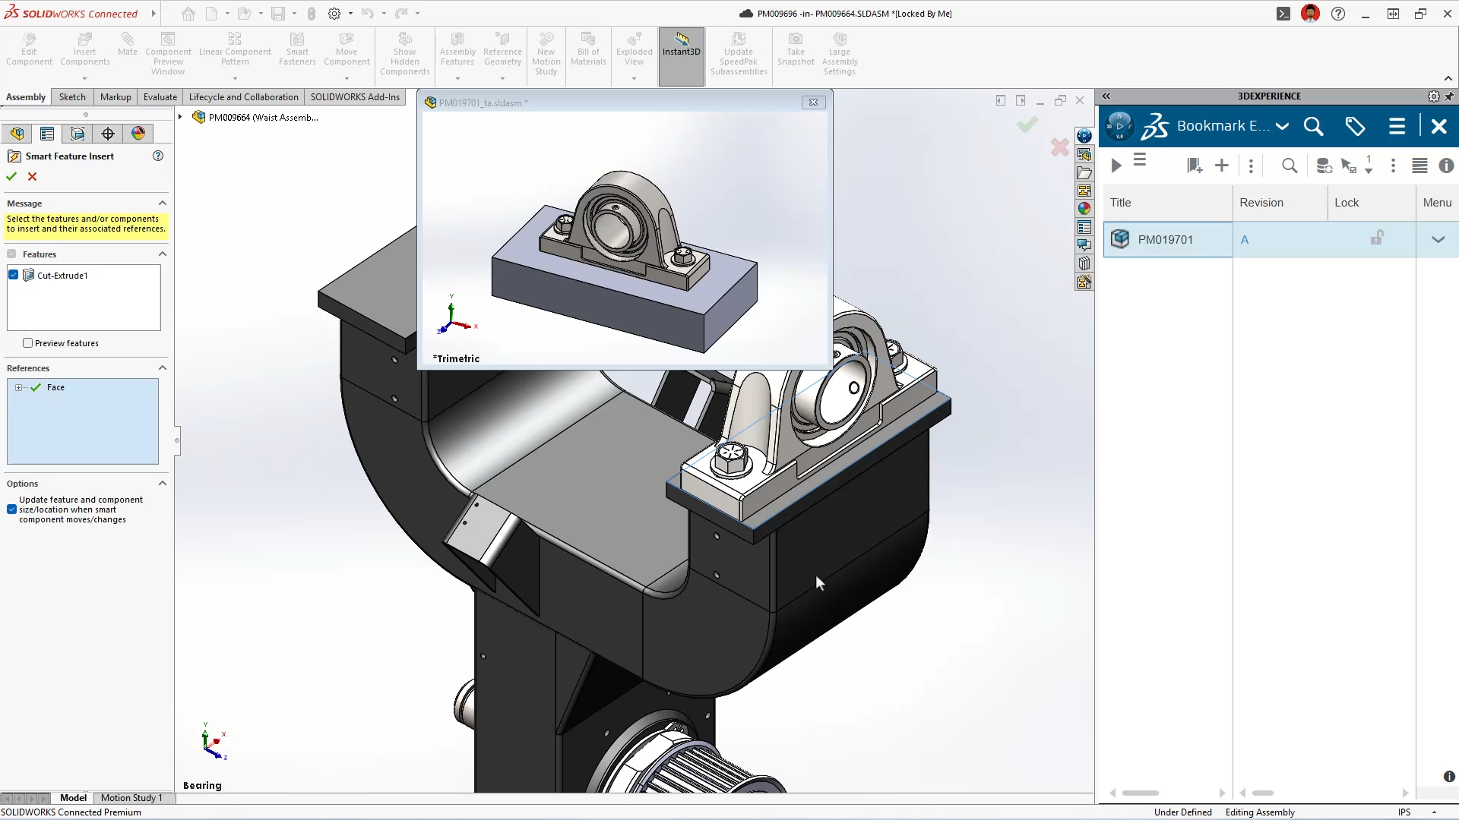
Task: Toggle the update feature and component option
Action: pyautogui.click(x=11, y=509)
